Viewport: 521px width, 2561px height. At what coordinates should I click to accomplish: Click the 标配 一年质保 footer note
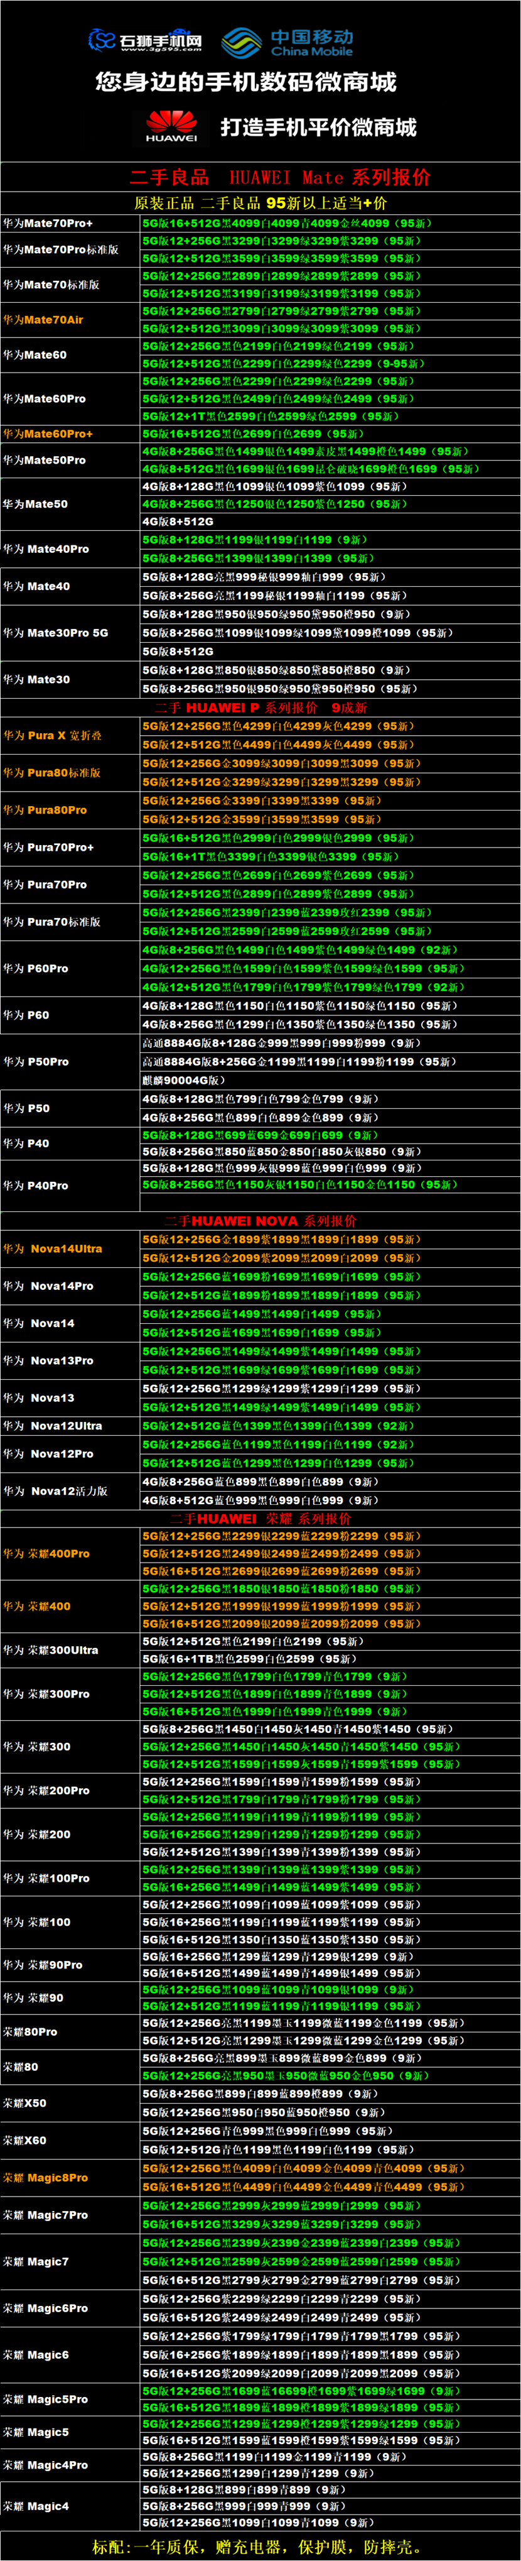[x=256, y=2546]
